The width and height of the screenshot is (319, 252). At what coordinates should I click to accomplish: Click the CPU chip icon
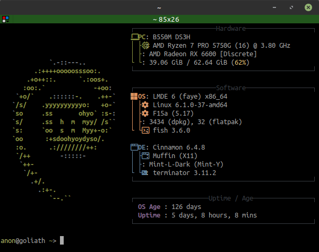pos(145,45)
